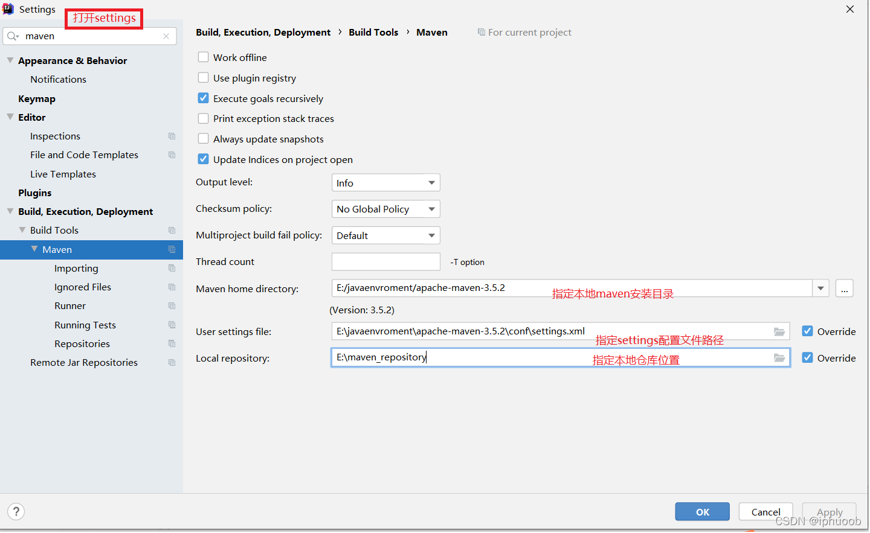Open the Keymap settings page
870x533 pixels.
37,99
